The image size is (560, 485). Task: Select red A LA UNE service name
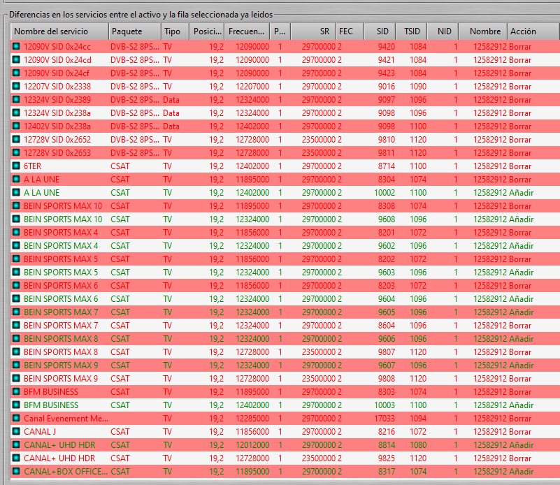coord(41,179)
